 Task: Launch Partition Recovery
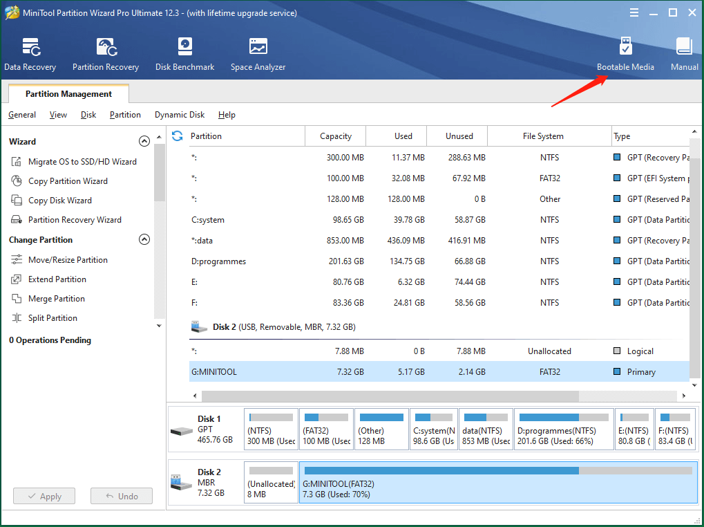[x=105, y=53]
